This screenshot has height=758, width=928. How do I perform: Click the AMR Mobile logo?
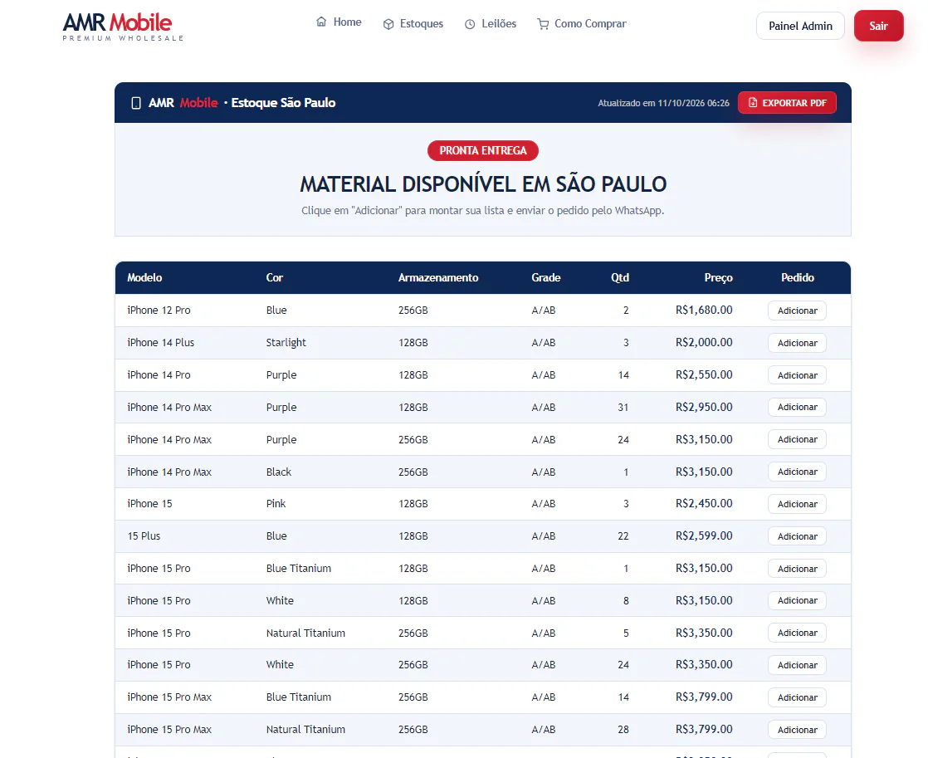[x=123, y=27]
